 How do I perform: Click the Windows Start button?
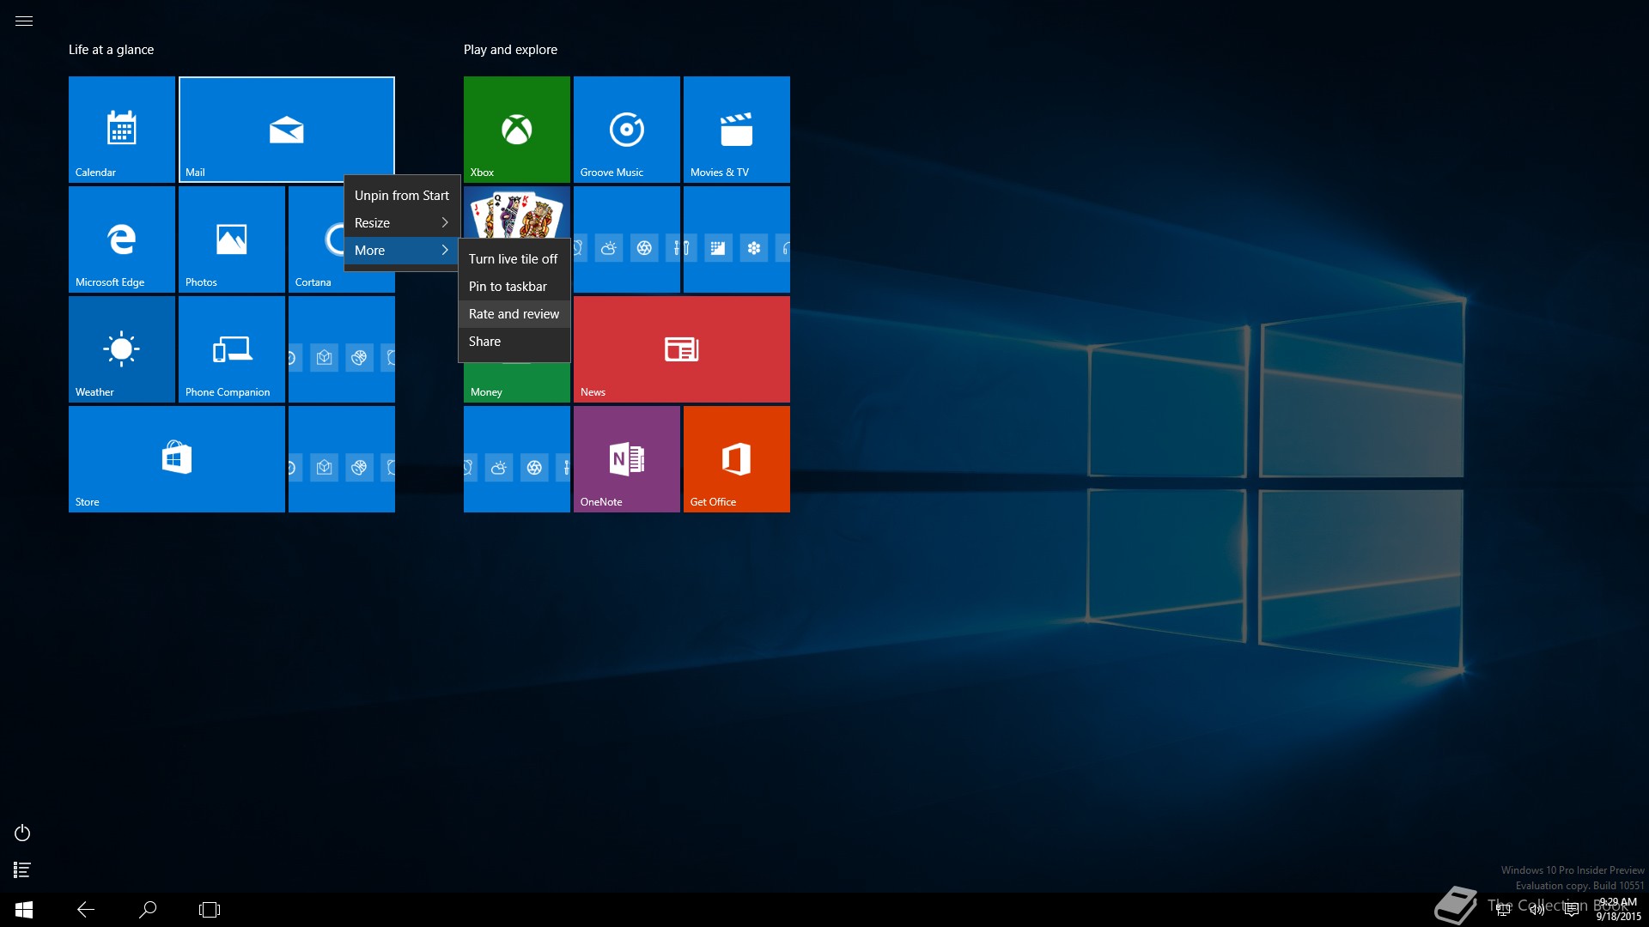point(24,910)
